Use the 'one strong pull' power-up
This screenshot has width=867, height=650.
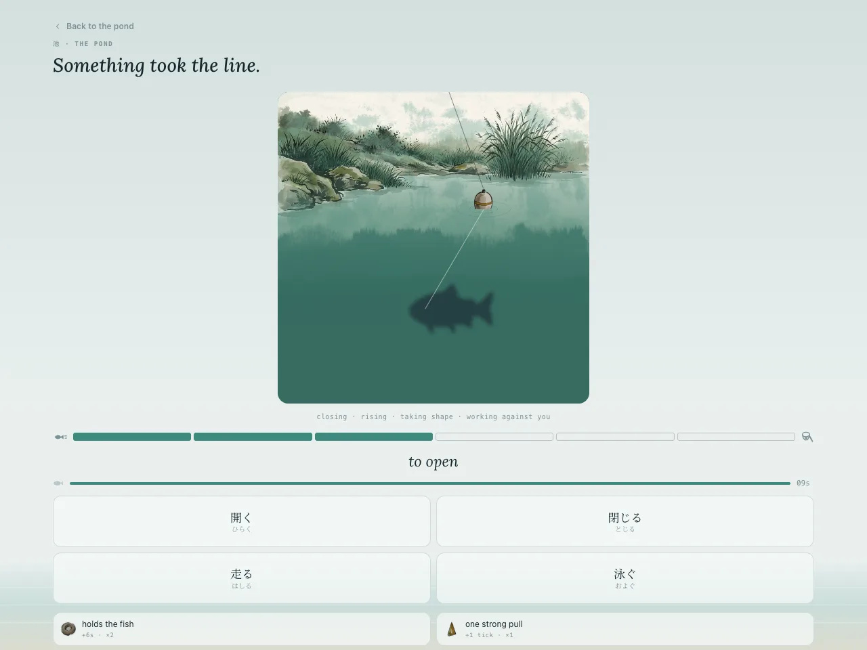(625, 629)
